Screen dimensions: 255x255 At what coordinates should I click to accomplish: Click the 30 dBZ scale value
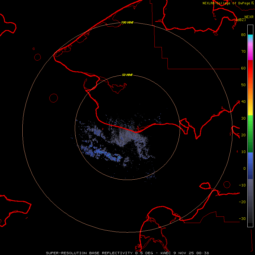coord(243,118)
